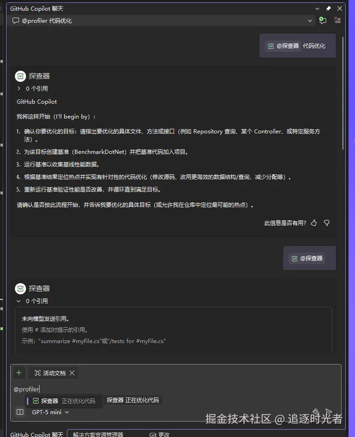Image resolution: width=355 pixels, height=437 pixels.
Task: Click the second '@探查器' user message bubble
Action: pyautogui.click(x=309, y=258)
